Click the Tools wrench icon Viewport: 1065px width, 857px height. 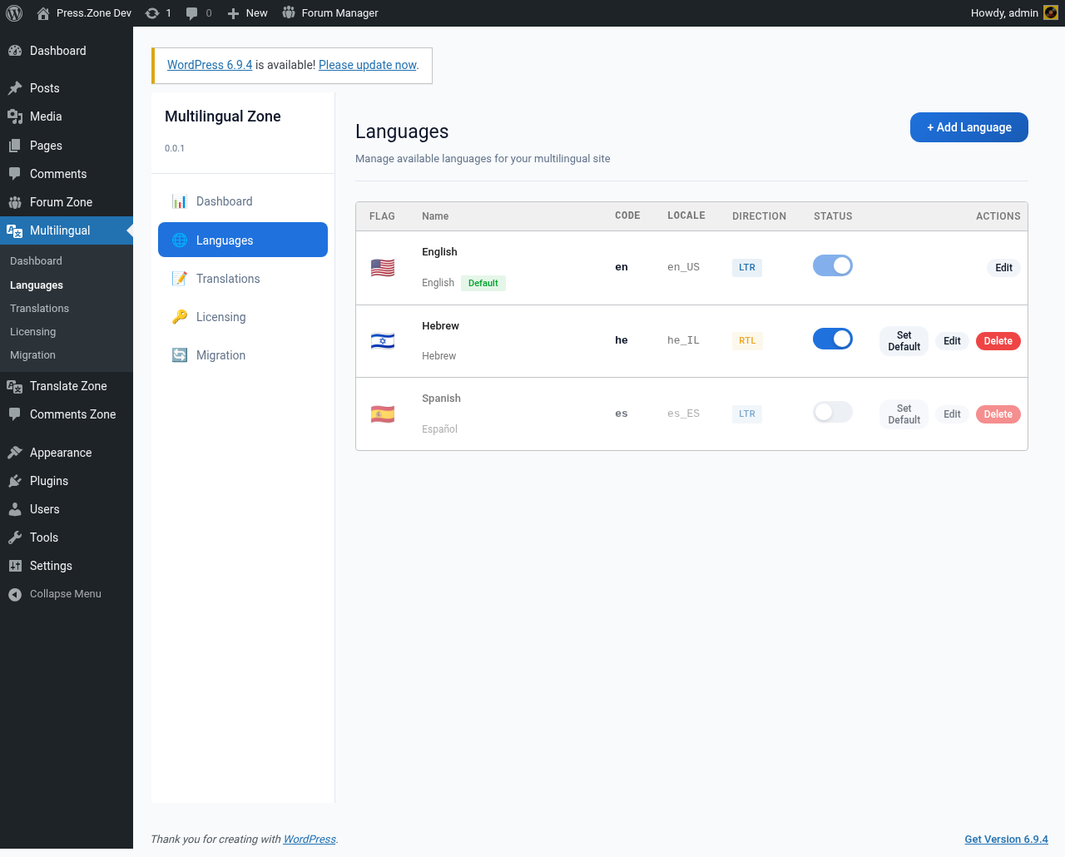point(15,537)
